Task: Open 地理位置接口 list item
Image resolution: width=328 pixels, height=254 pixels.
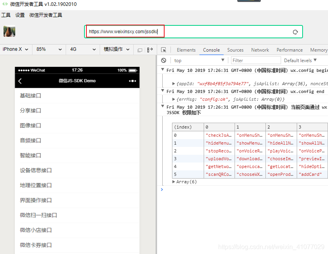Action: click(x=77, y=185)
